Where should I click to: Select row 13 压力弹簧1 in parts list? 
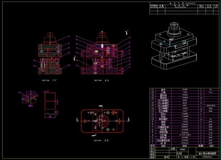tap(163, 111)
